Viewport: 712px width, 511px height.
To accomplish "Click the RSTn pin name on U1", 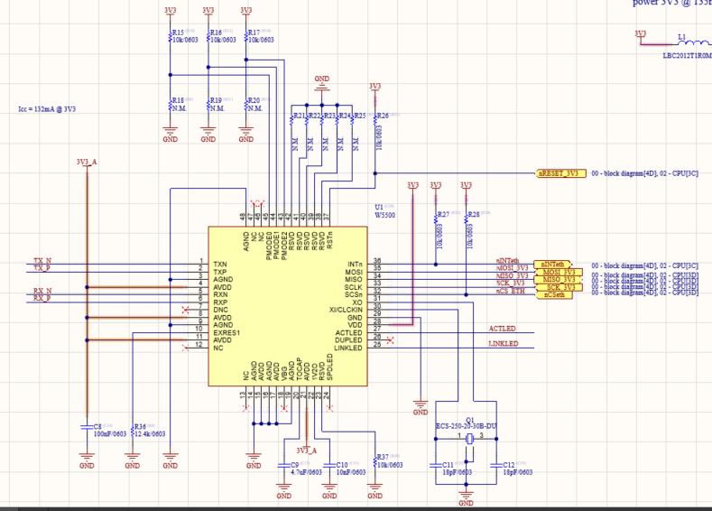I will (329, 240).
